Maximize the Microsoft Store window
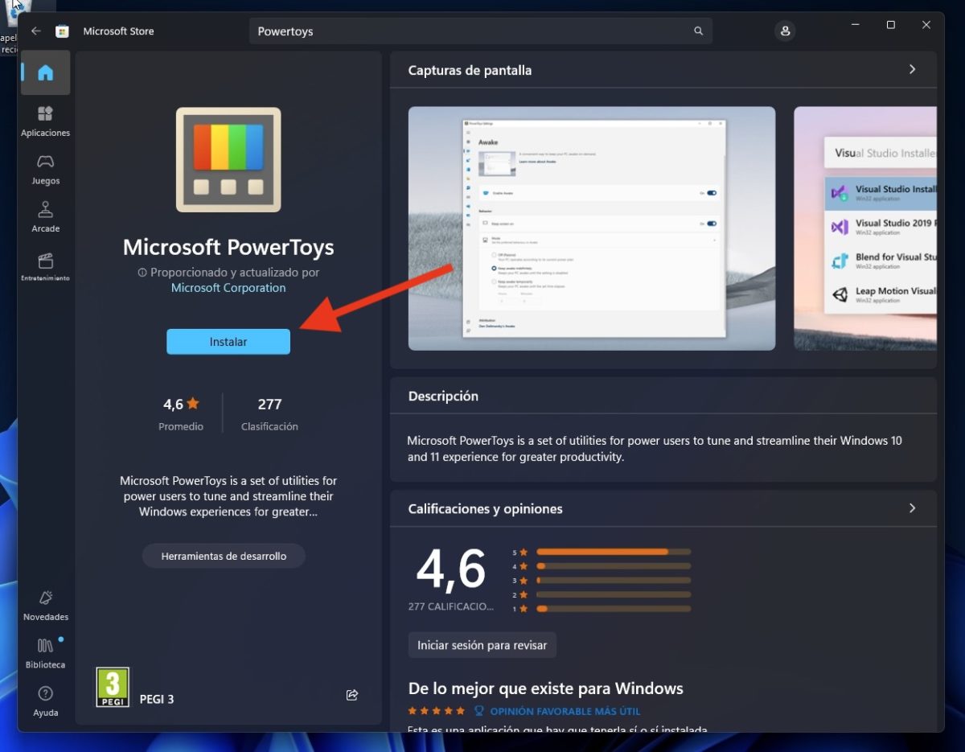965x752 pixels. (891, 25)
